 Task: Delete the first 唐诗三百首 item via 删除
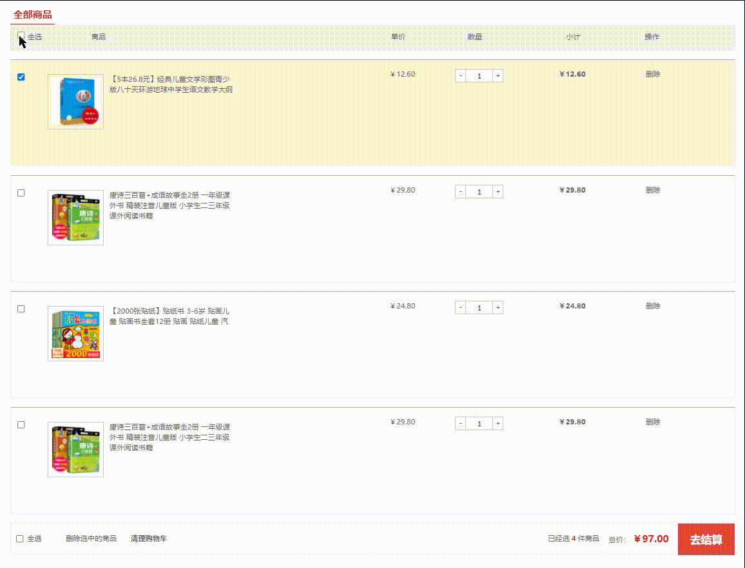click(x=653, y=190)
